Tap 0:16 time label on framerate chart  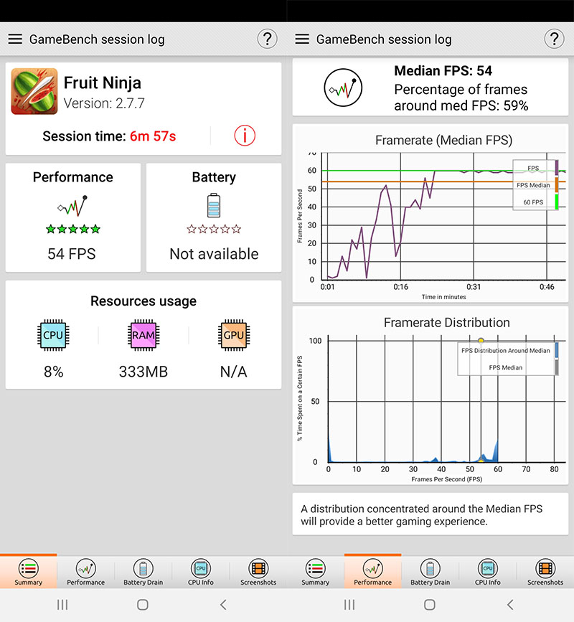click(x=400, y=287)
